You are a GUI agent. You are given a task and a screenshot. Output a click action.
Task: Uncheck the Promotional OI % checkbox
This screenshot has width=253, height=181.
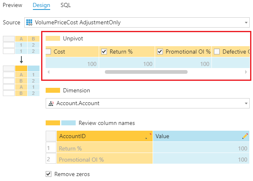[160, 52]
